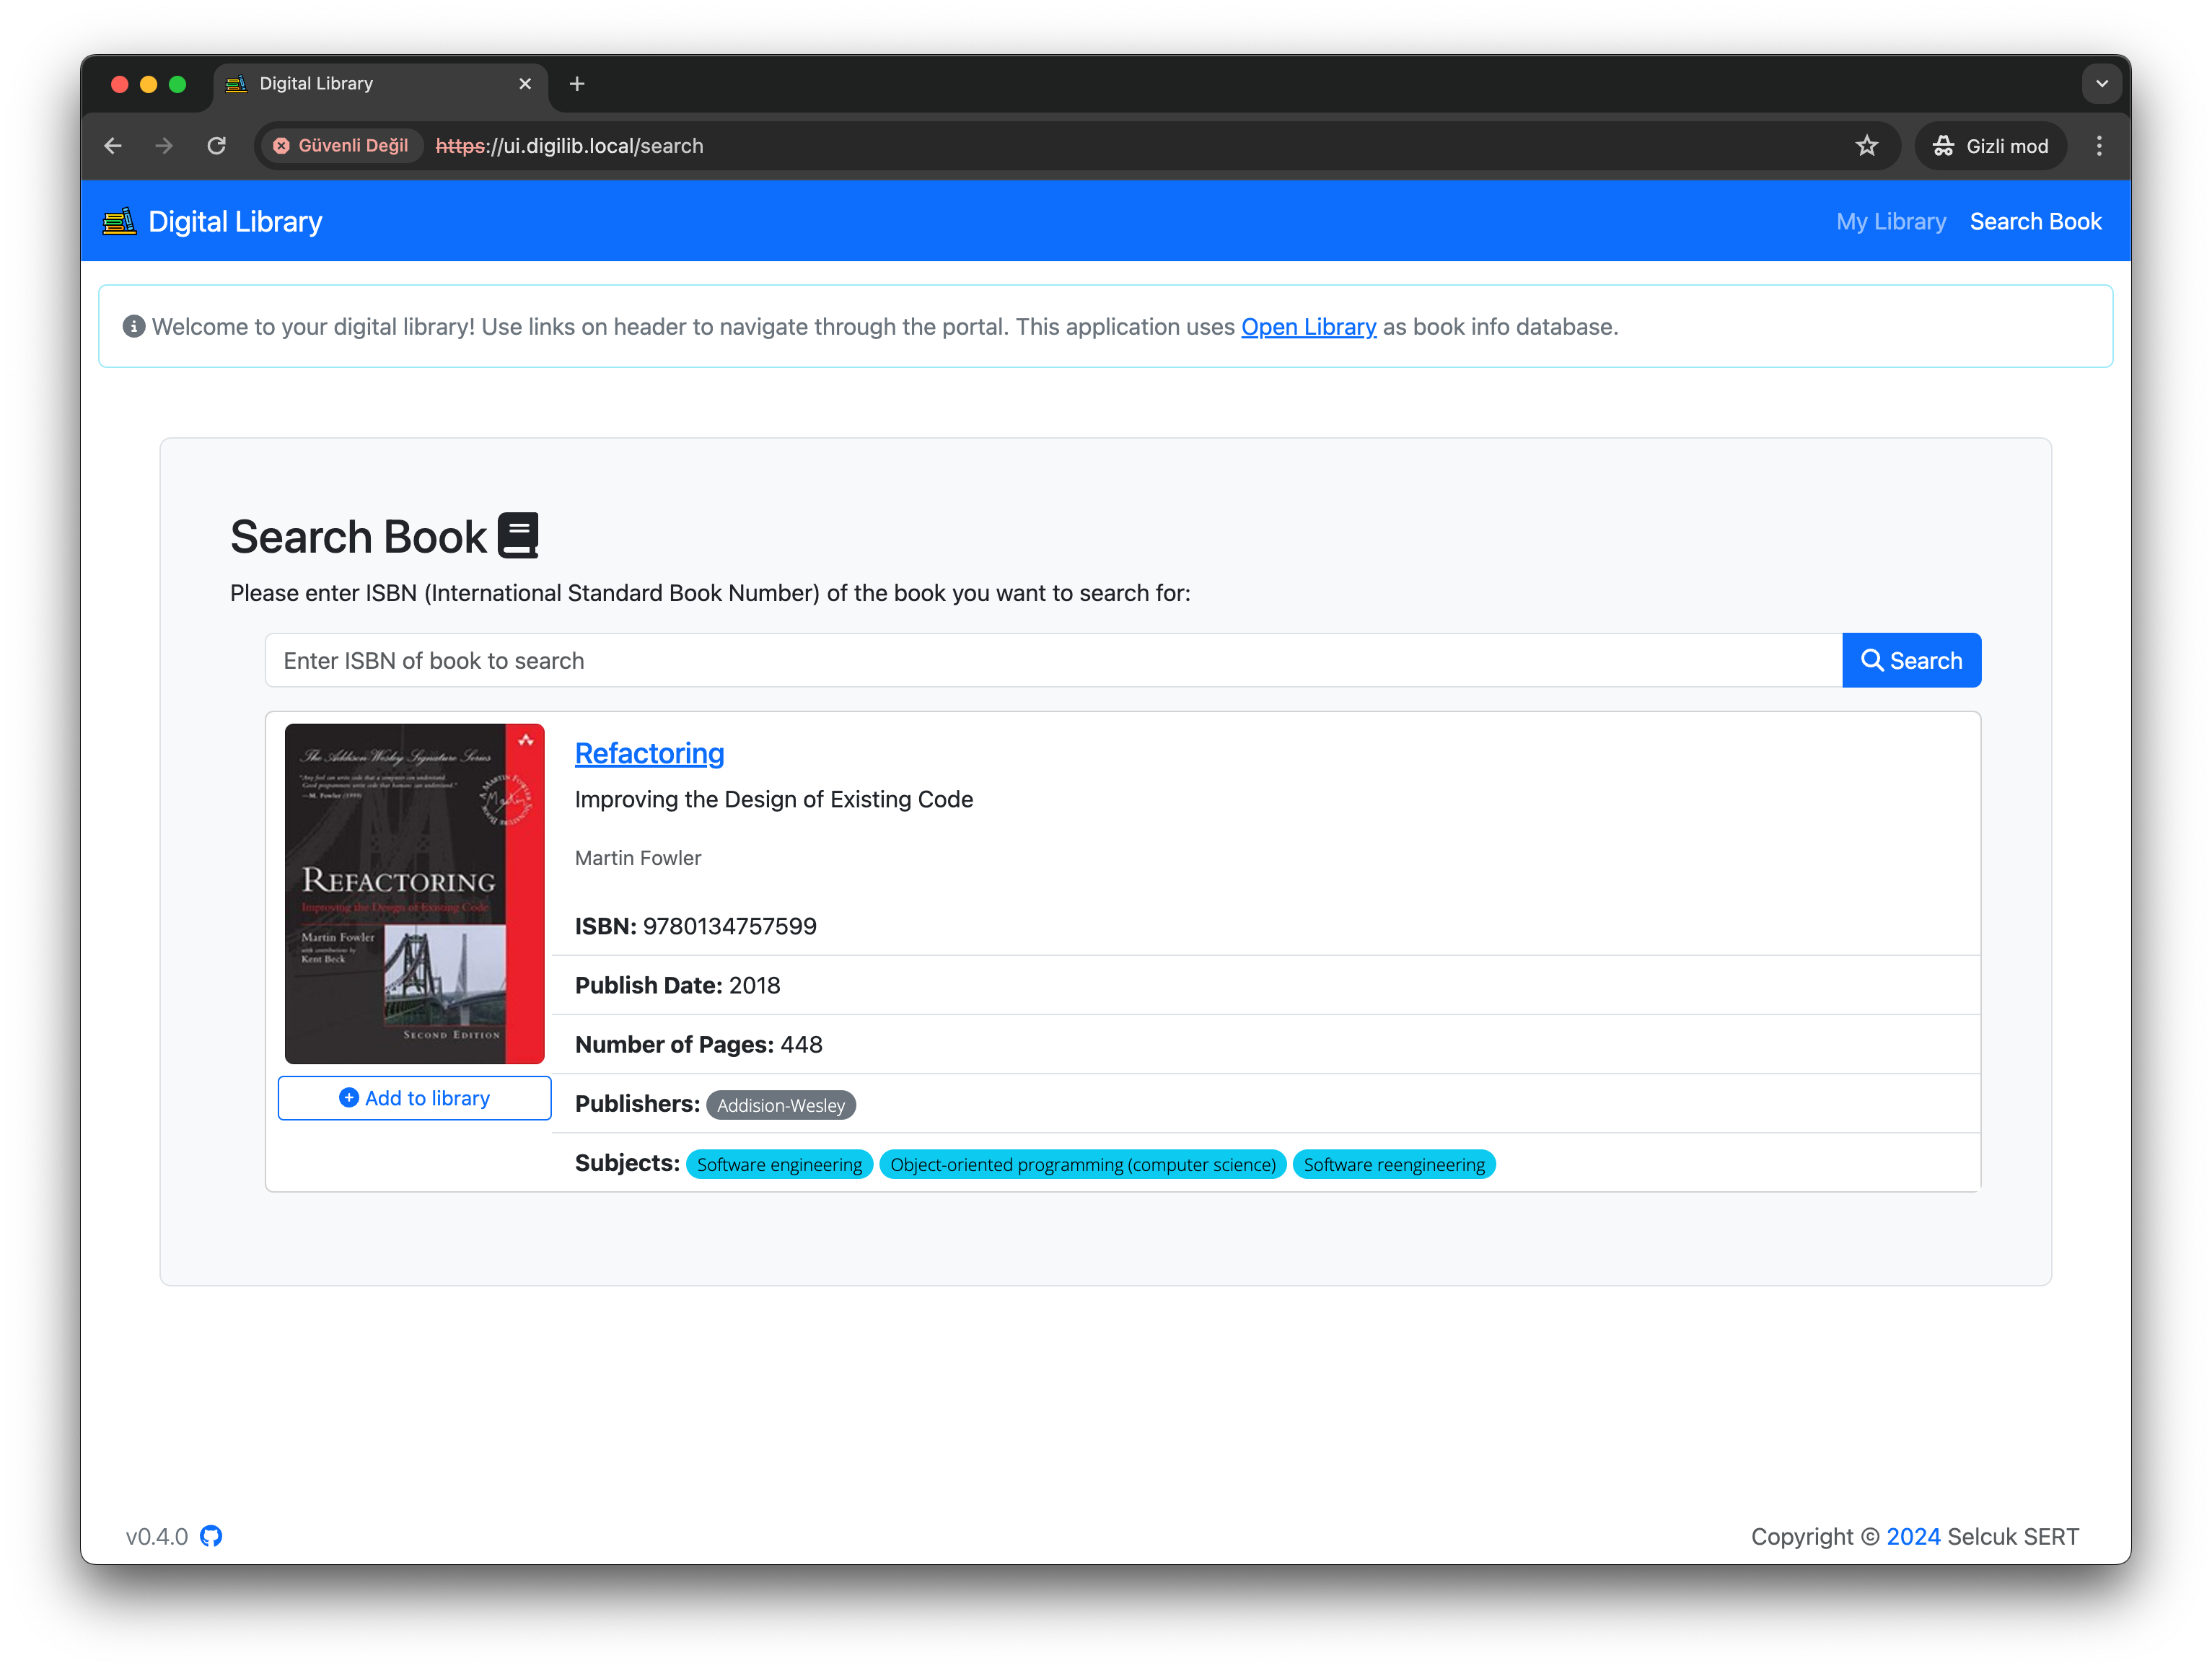Bookmark this page with the star icon
The image size is (2212, 1671).
pos(1866,146)
